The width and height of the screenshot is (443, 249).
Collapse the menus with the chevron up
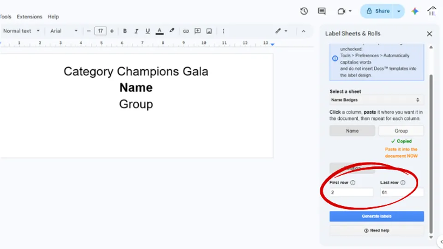(x=304, y=31)
